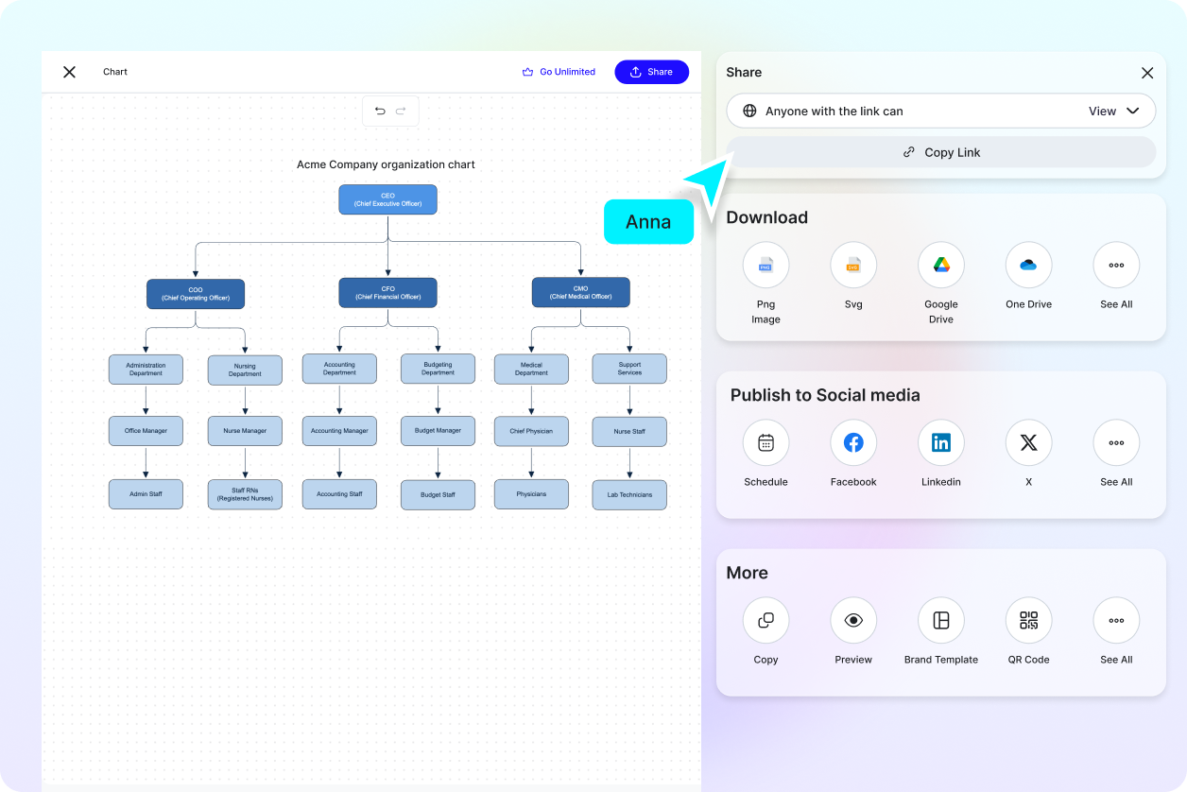Share the chart on Linkedin
Screen dimensions: 1187x792
click(940, 442)
